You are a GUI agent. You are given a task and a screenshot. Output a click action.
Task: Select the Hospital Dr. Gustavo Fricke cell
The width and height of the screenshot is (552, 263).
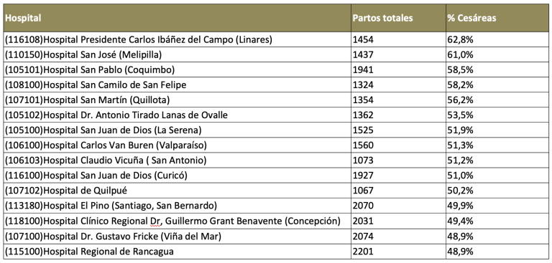(178, 236)
